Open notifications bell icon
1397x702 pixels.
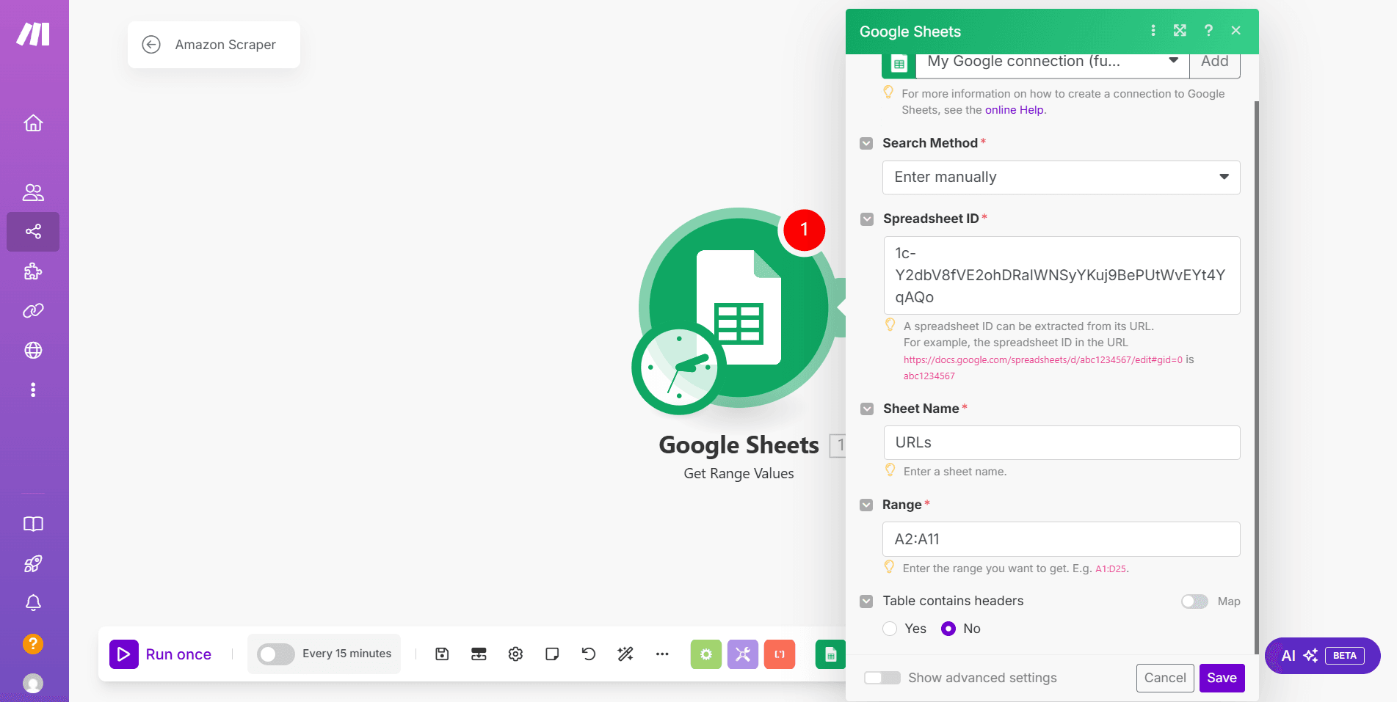(33, 603)
